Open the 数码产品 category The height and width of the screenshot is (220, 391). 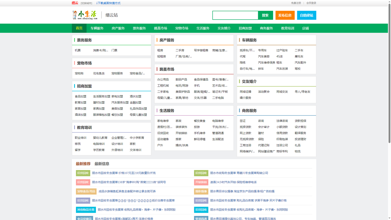(181, 79)
